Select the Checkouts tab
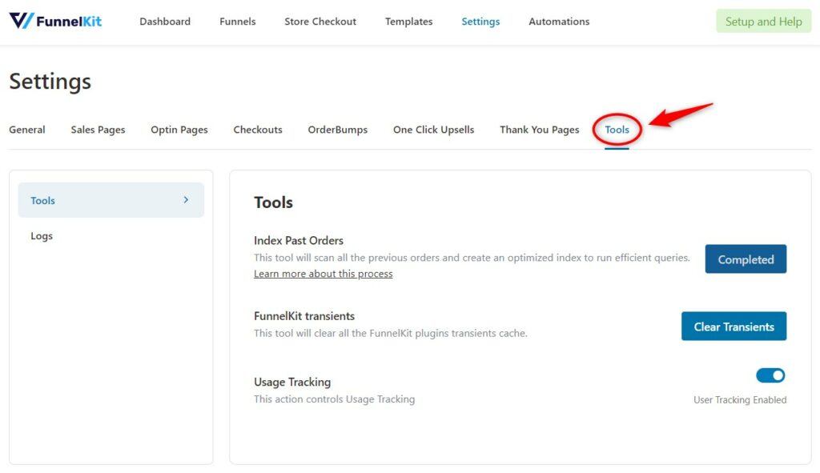The image size is (820, 473). [258, 130]
